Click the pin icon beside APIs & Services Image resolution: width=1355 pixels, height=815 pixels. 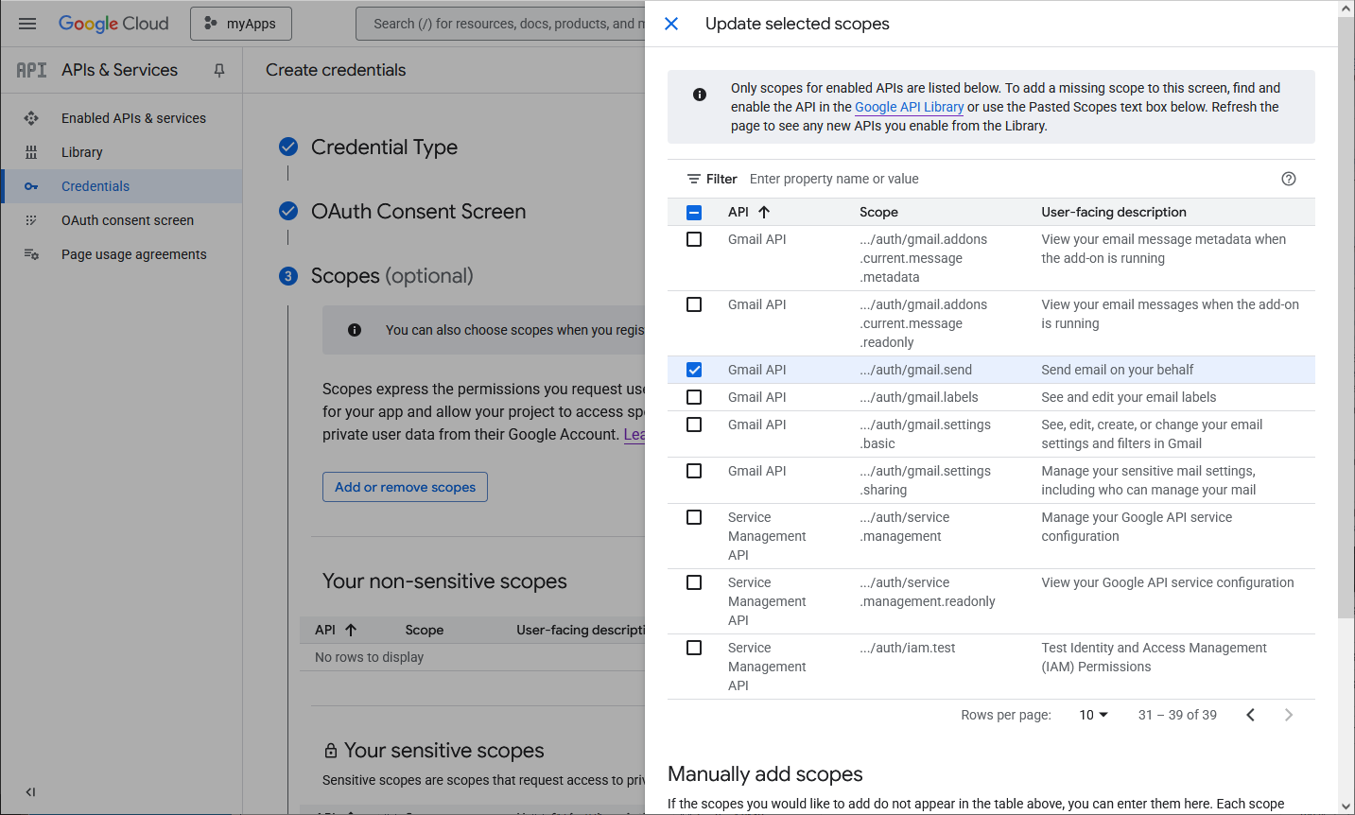(x=219, y=70)
